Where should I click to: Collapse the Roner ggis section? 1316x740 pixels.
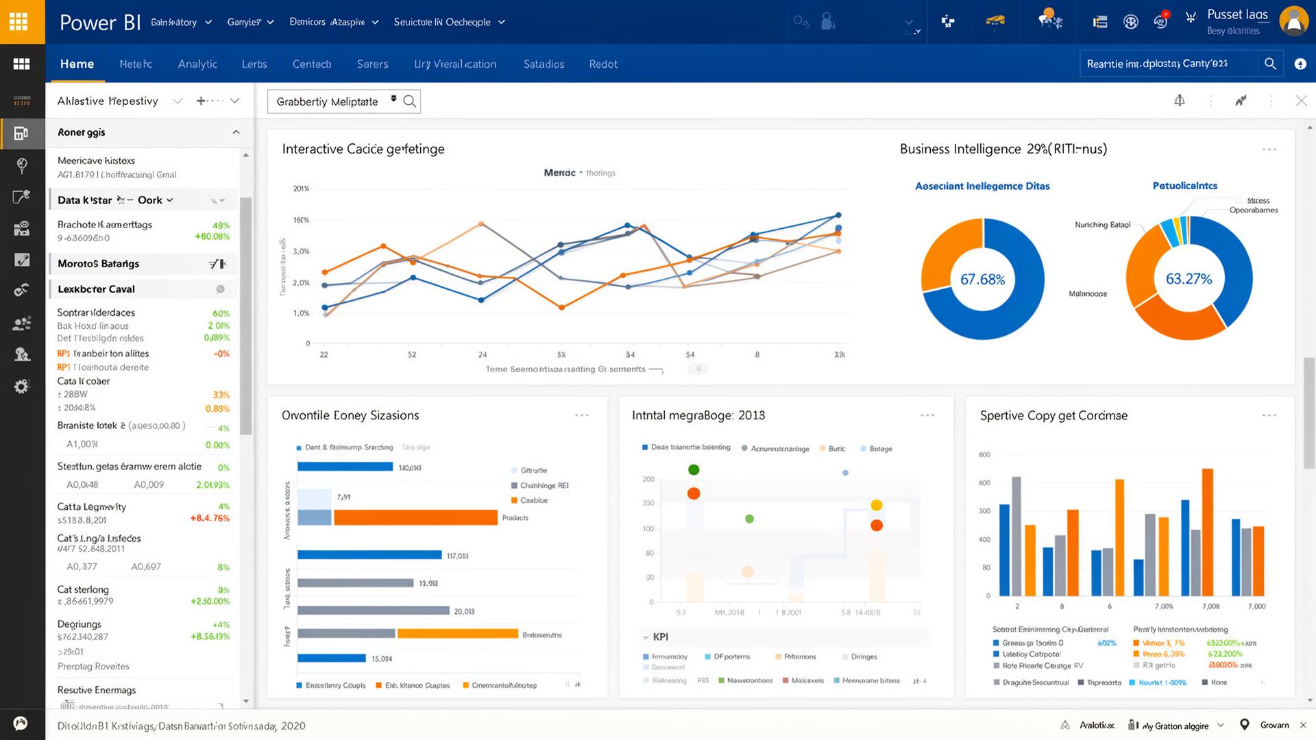(x=236, y=132)
